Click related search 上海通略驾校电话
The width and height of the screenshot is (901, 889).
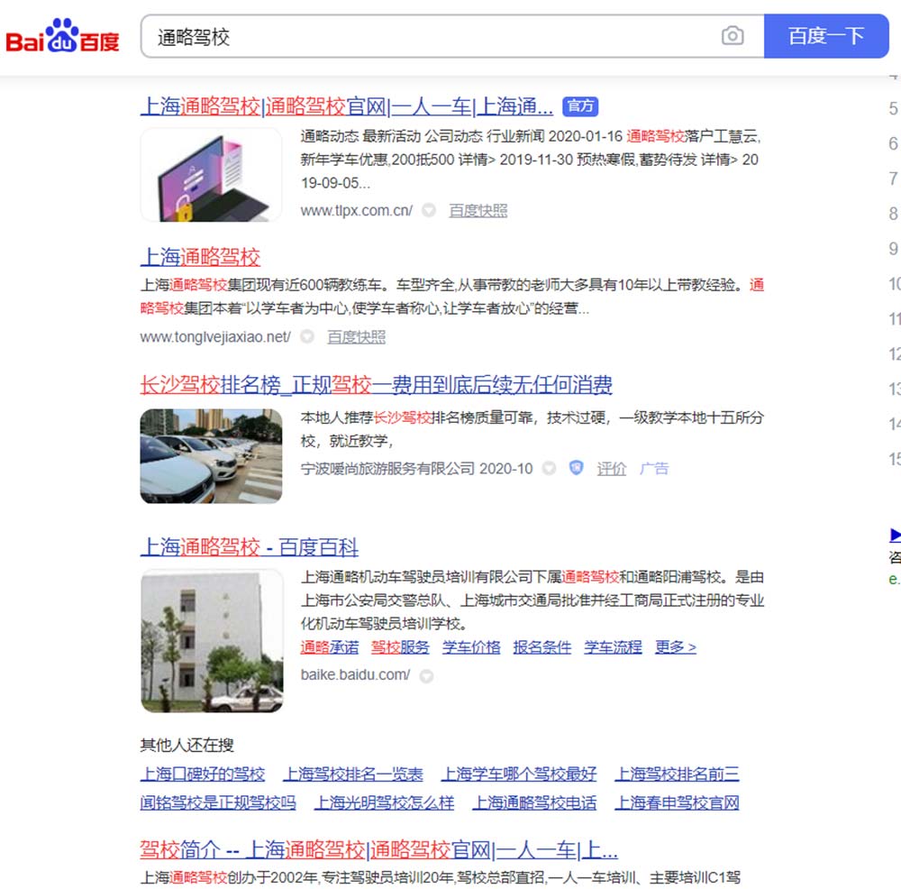click(534, 802)
